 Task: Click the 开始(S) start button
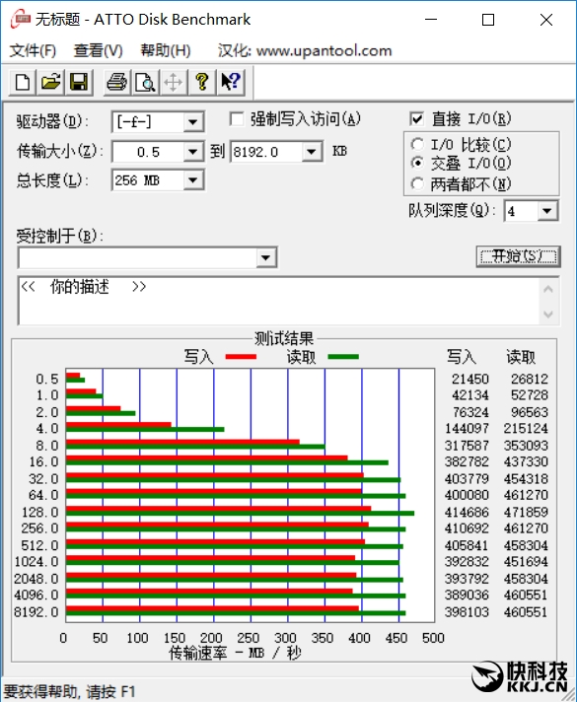click(519, 256)
